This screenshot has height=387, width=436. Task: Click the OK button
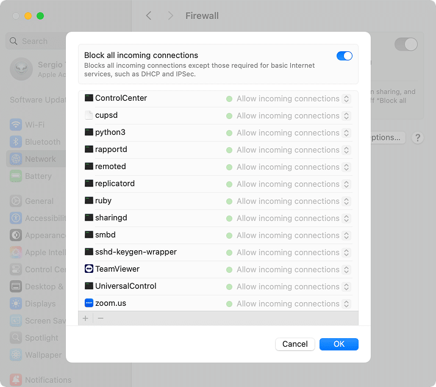point(338,344)
